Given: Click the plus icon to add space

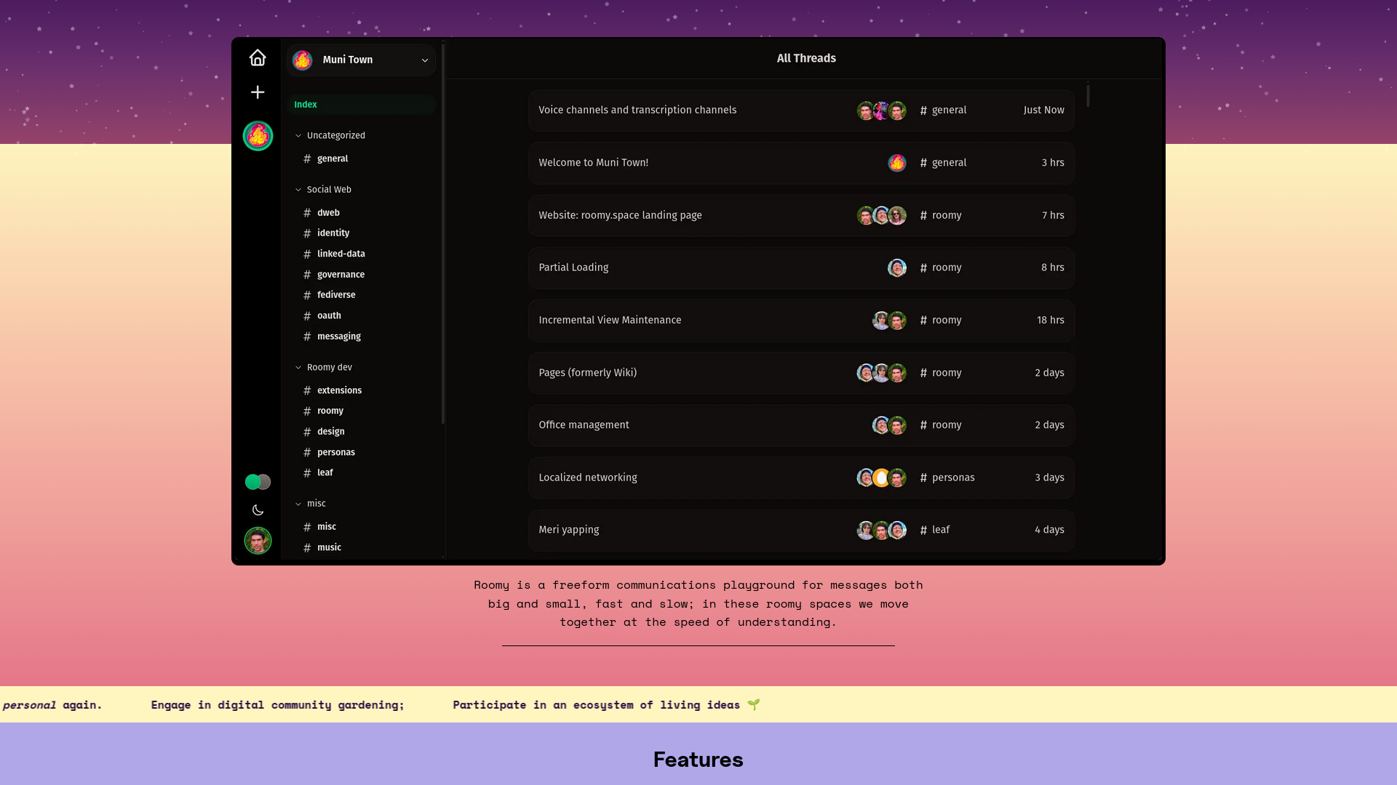Looking at the screenshot, I should point(258,92).
